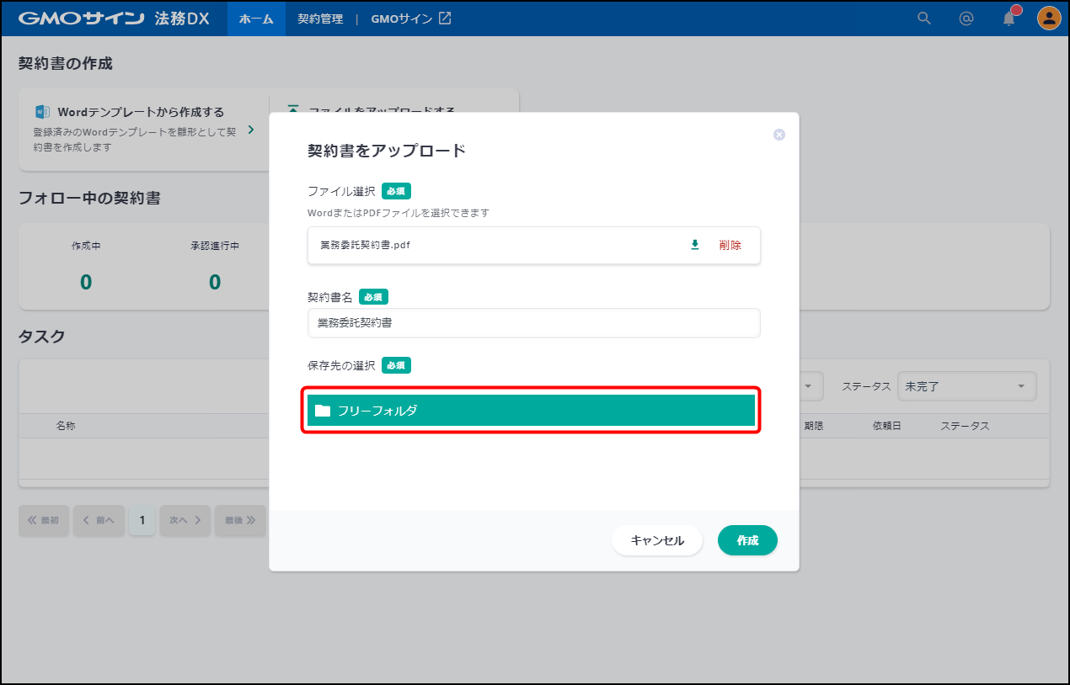The image size is (1070, 685).
Task: Click the search magnifier icon in header
Action: (x=924, y=19)
